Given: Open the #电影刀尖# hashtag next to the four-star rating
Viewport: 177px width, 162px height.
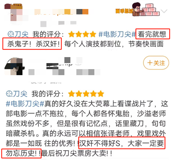Looking at the screenshot, I should [117, 34].
